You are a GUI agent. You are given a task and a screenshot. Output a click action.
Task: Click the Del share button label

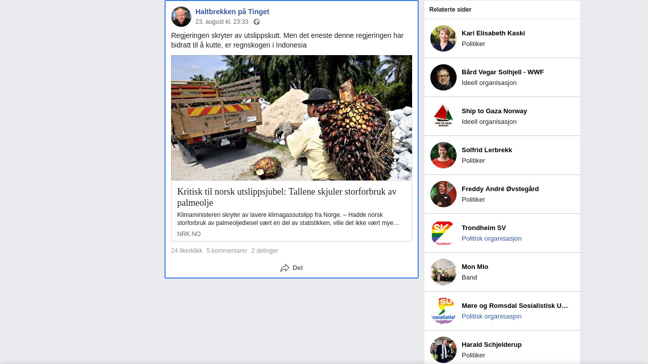pos(298,268)
